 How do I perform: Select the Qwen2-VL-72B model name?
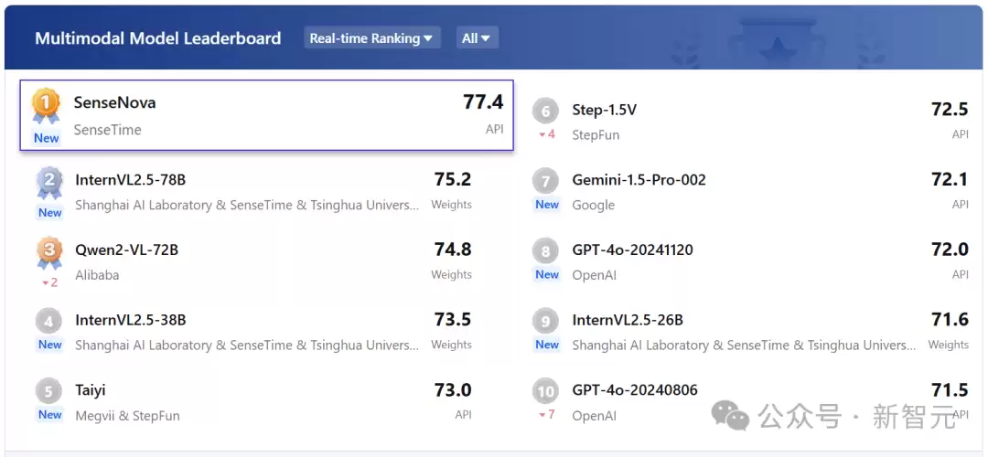(x=126, y=250)
